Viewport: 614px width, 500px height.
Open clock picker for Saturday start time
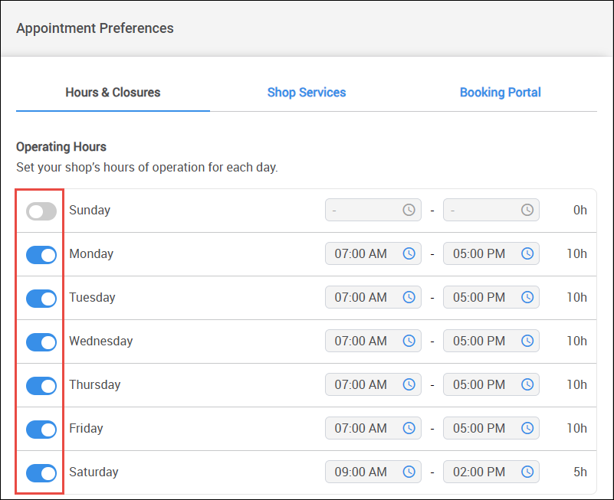409,472
